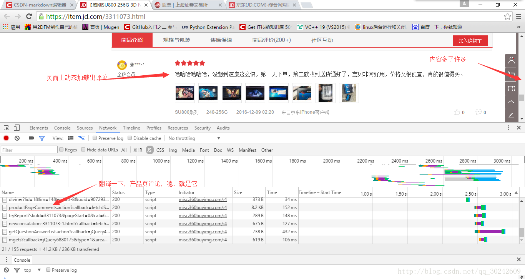Click JD sidebar feedback pencil icon
The height and width of the screenshot is (279, 525).
(x=511, y=115)
